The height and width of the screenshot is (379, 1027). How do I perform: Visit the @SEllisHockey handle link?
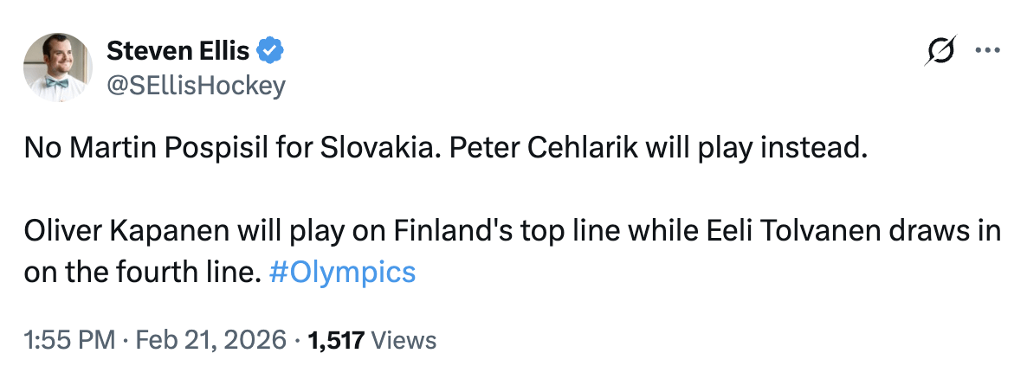[195, 85]
